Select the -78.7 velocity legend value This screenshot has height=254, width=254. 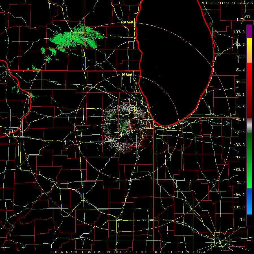[x=239, y=182]
